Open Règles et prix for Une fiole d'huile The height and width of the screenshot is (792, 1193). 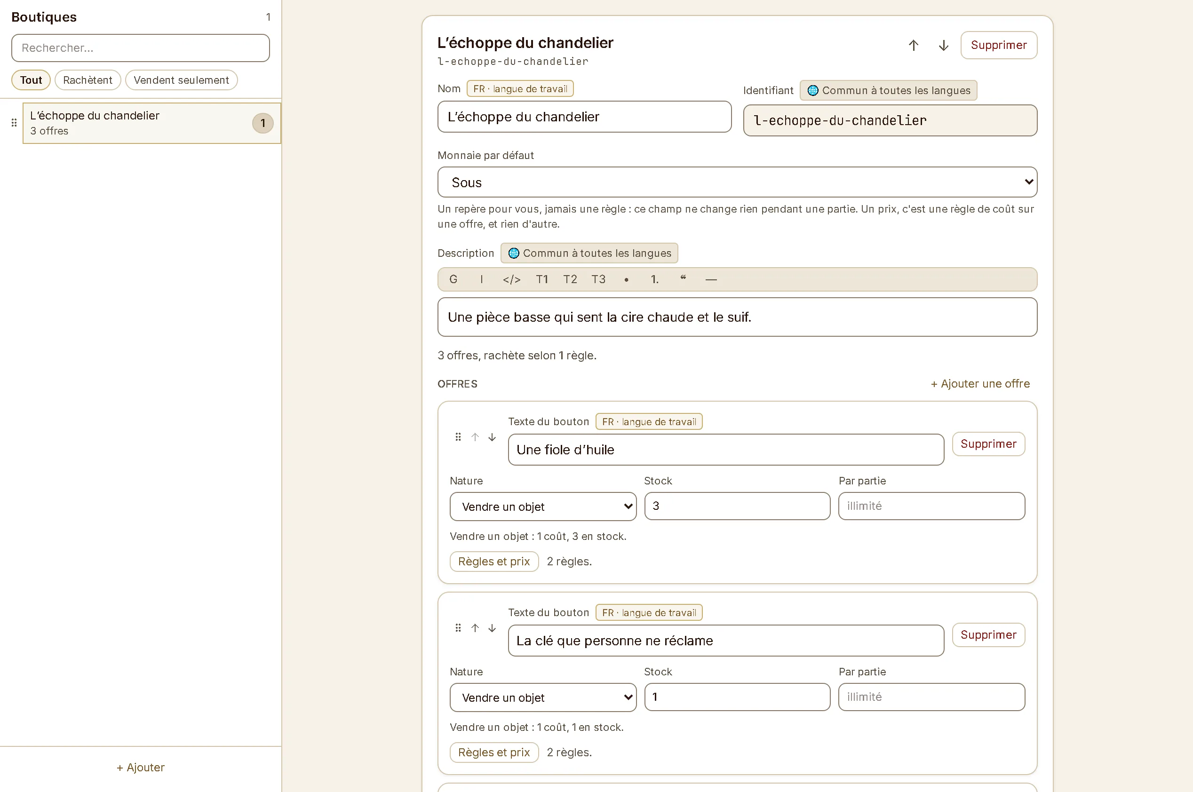(494, 561)
